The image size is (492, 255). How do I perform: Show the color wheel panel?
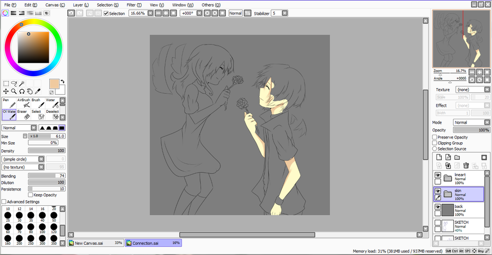(5, 13)
